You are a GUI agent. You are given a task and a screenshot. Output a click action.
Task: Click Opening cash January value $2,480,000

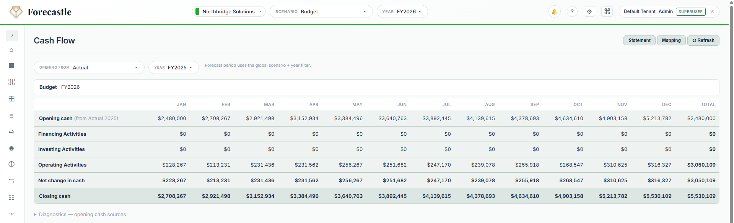[172, 118]
